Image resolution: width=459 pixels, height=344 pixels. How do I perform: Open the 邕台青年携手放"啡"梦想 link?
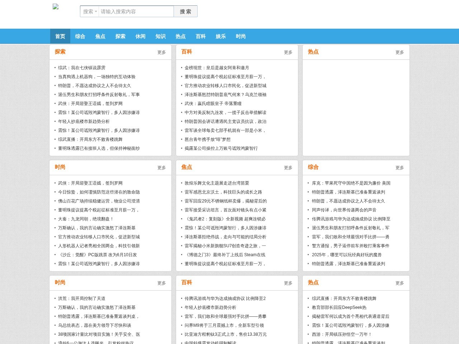pos(208,139)
